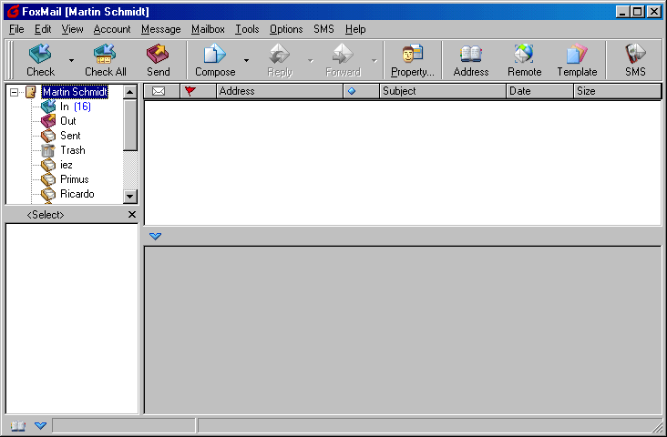Toggle the preview pane blue chevron
This screenshot has width=667, height=437.
click(x=155, y=236)
